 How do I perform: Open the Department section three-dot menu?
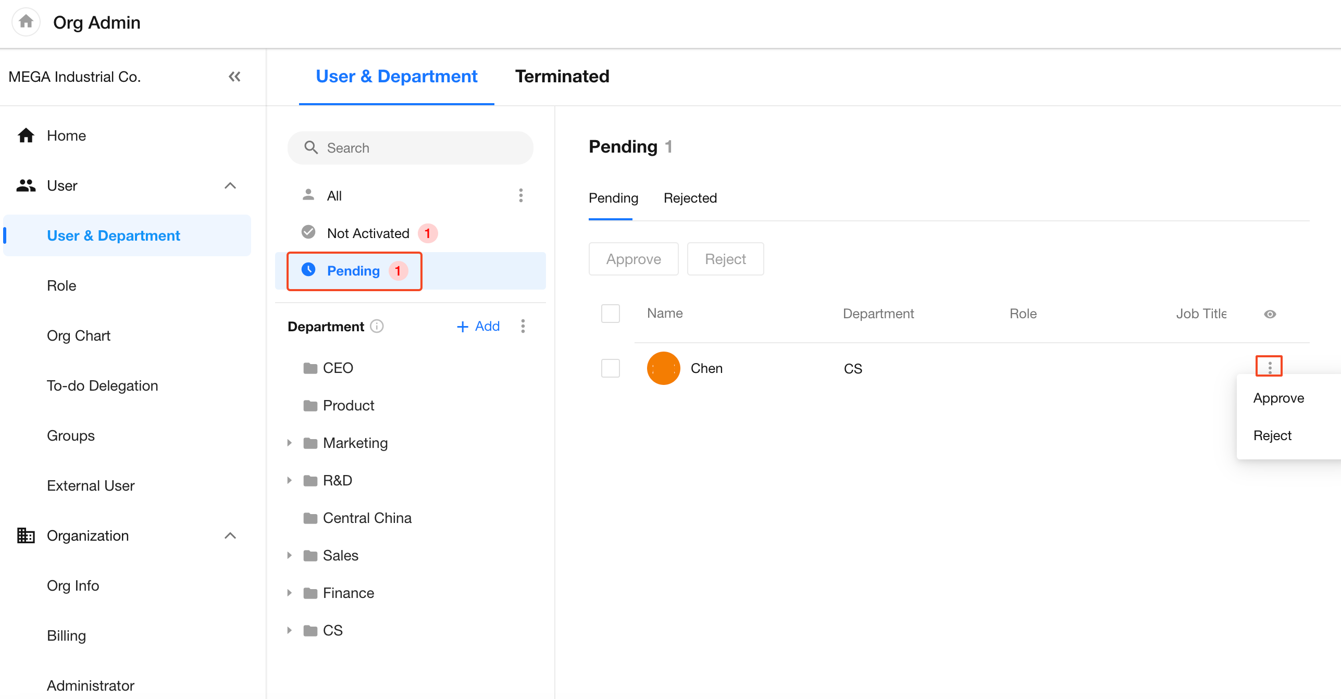pyautogui.click(x=523, y=326)
